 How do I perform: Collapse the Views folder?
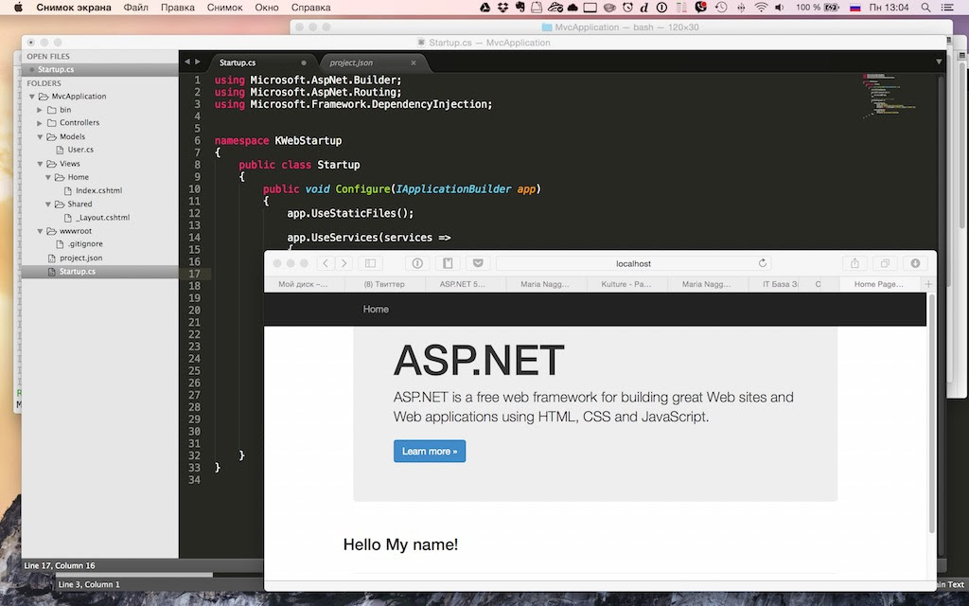[40, 164]
